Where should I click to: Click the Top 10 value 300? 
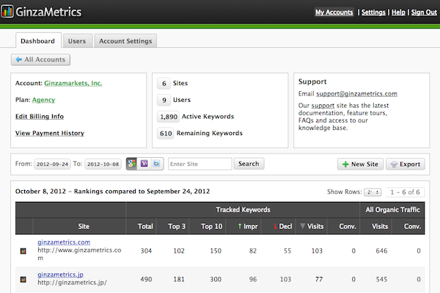click(216, 279)
